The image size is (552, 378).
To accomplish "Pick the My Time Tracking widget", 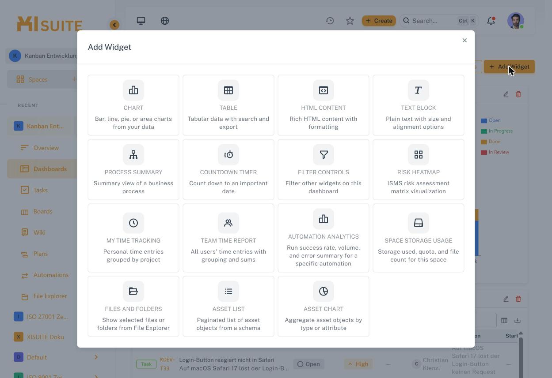I will pos(133,238).
